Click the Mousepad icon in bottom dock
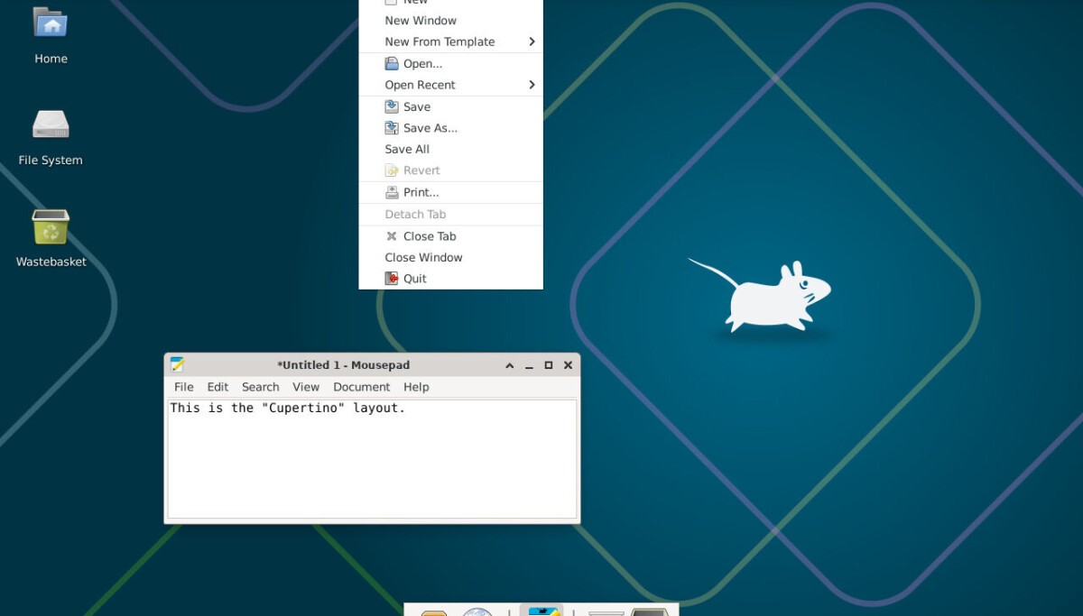This screenshot has width=1083, height=616. click(541, 611)
